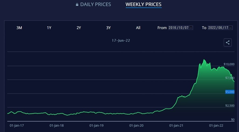Open the To date calendar picker icon
Image resolution: width=239 pixels, height=132 pixels.
[x=231, y=28]
